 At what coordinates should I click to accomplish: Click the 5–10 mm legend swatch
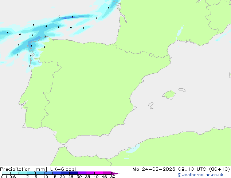(40, 173)
